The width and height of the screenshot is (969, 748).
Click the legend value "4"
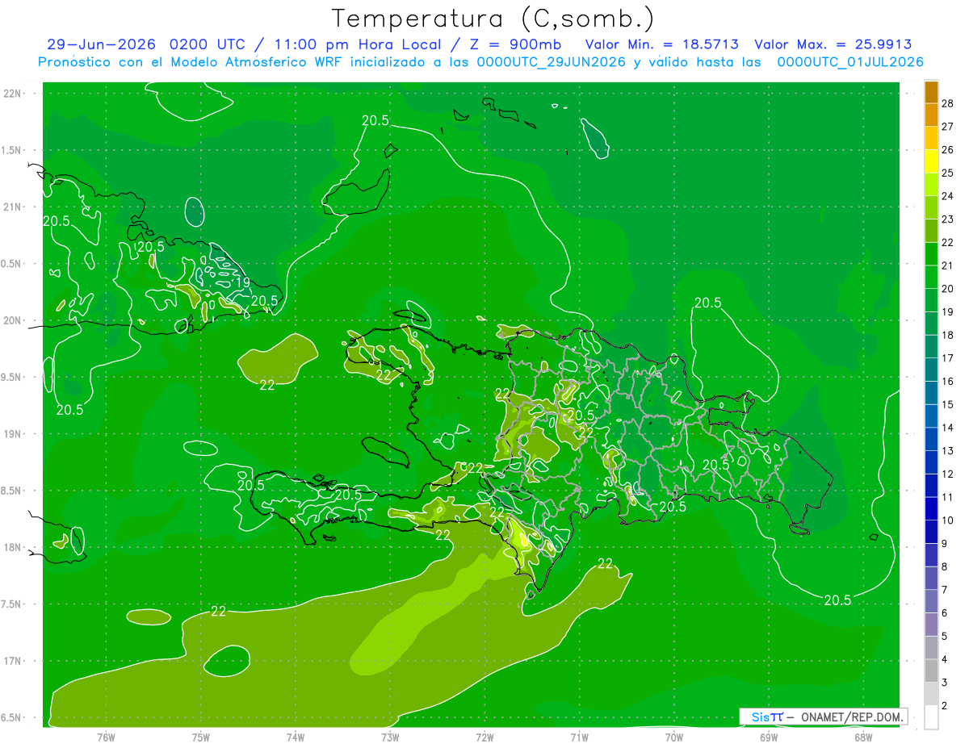point(945,659)
